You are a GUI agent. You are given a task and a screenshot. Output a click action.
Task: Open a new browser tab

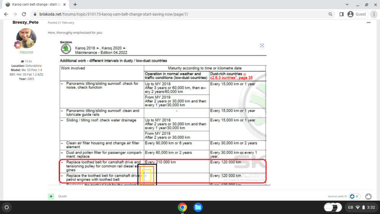point(75,4)
